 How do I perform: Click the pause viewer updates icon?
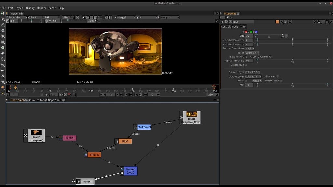110,17
